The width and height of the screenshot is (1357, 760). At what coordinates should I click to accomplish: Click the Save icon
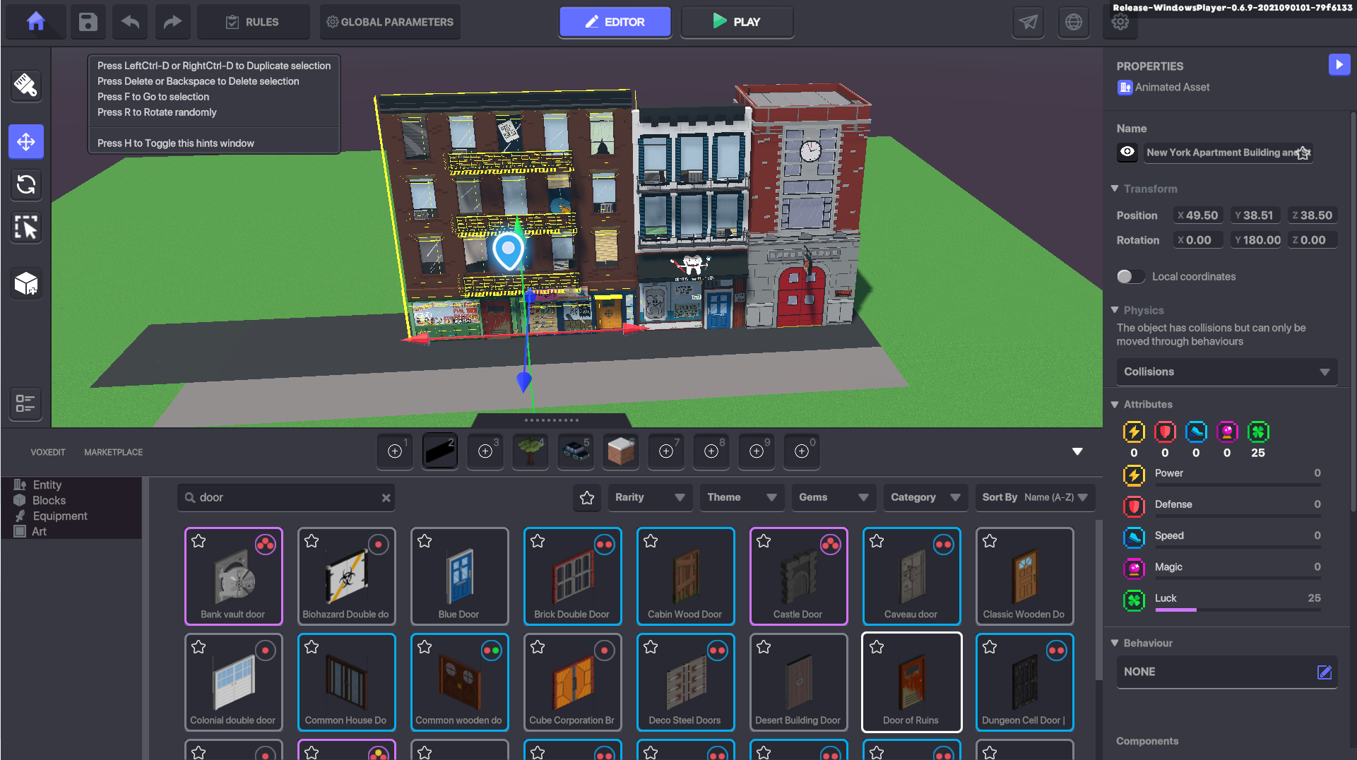tap(87, 22)
